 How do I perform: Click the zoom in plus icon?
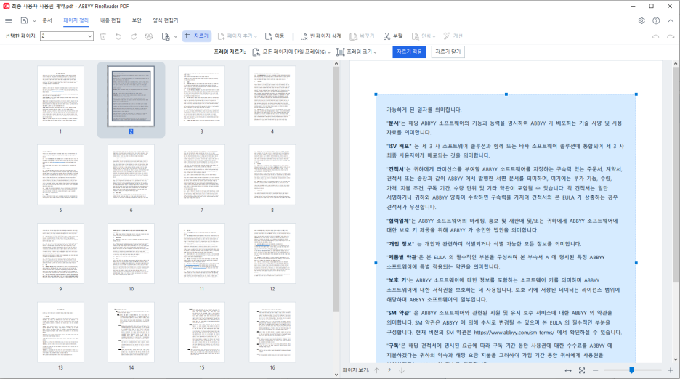pyautogui.click(x=671, y=370)
